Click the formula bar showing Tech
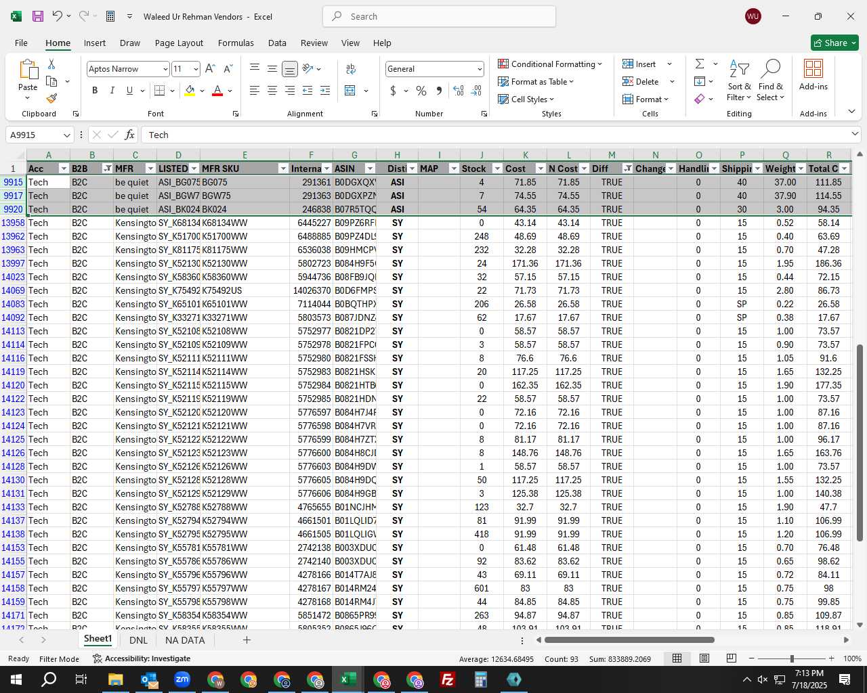Viewport: 867px width, 693px height. [500, 135]
